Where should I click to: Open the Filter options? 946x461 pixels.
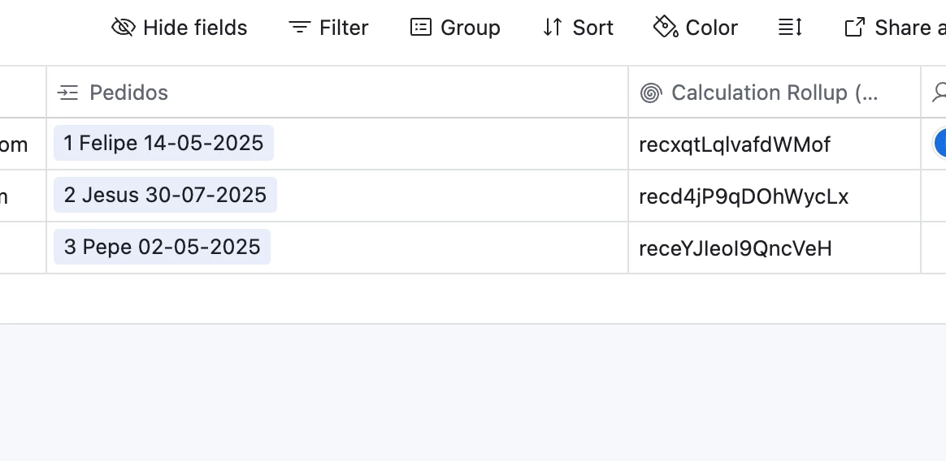(328, 28)
